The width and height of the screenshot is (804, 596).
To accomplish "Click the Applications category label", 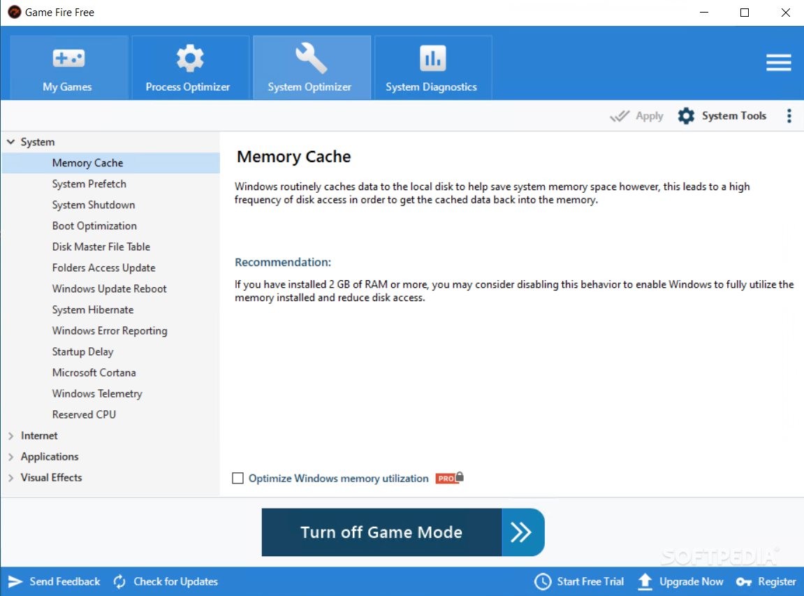I will tap(50, 457).
